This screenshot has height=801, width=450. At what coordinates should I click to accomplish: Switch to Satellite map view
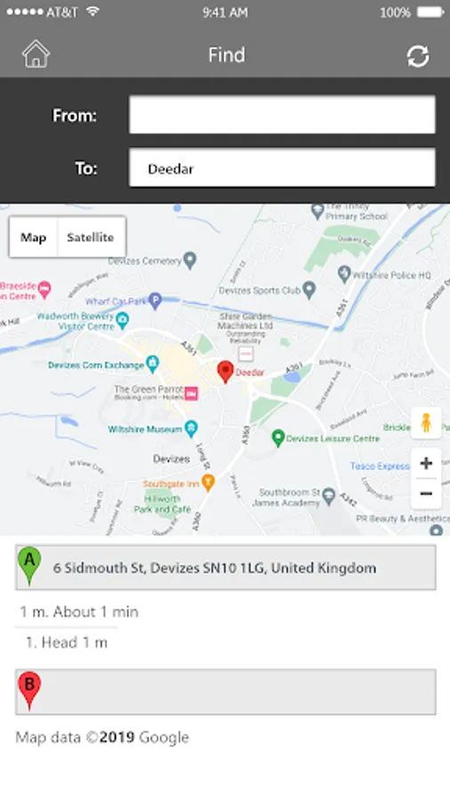91,237
